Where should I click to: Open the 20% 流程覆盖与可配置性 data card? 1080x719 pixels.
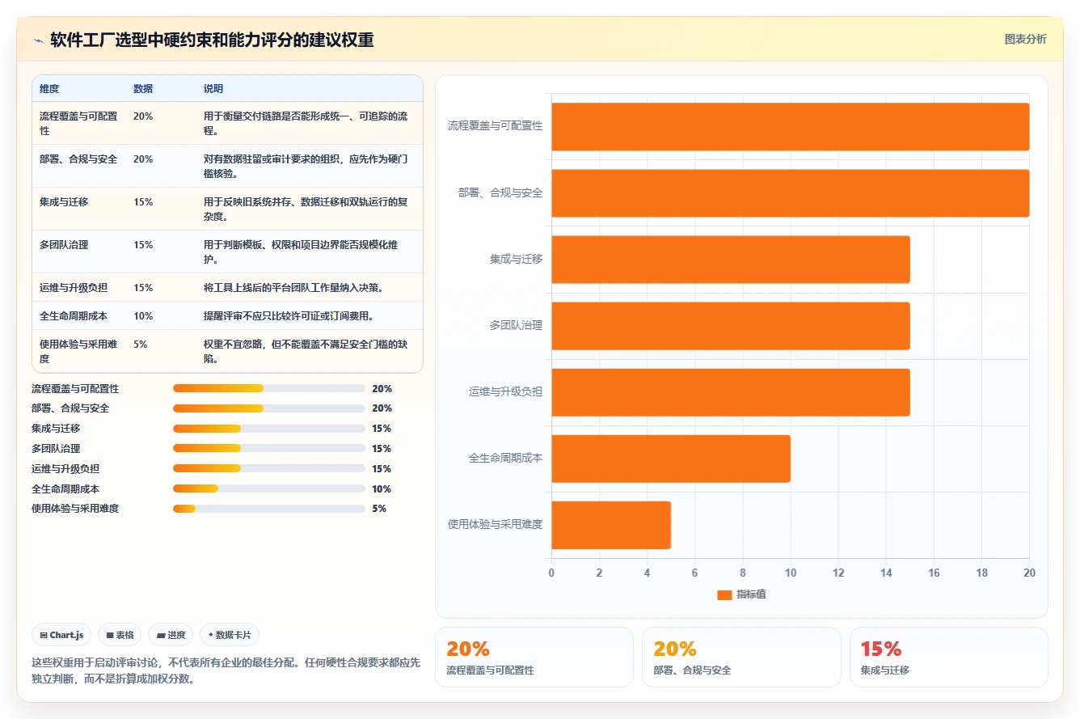(x=534, y=658)
